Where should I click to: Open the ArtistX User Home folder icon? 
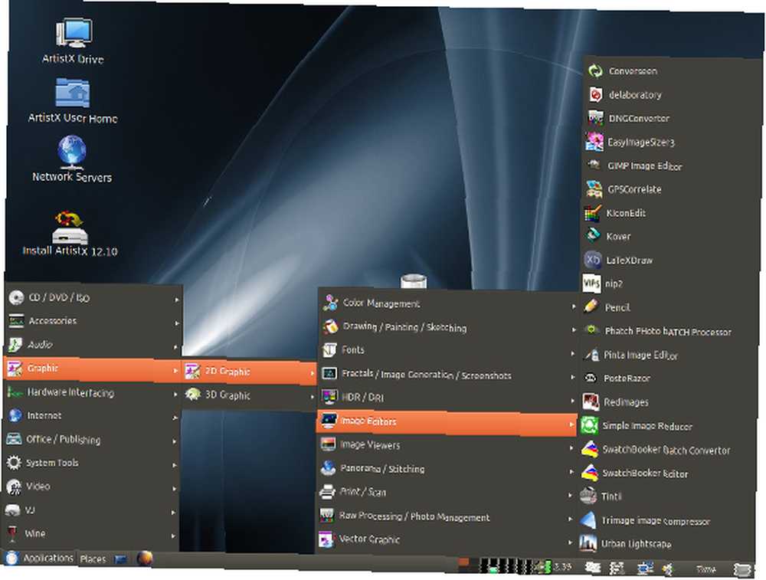tap(72, 93)
